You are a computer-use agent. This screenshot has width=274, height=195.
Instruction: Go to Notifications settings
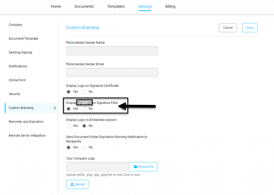coord(18,66)
